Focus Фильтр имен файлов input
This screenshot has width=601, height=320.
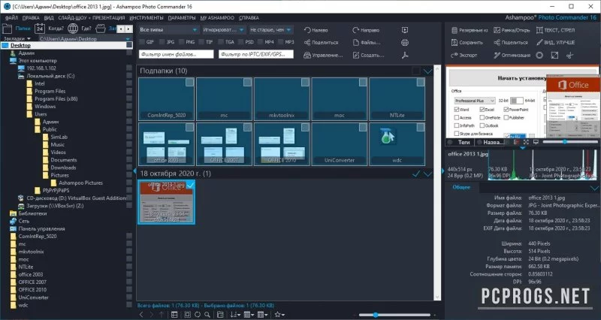tap(177, 54)
